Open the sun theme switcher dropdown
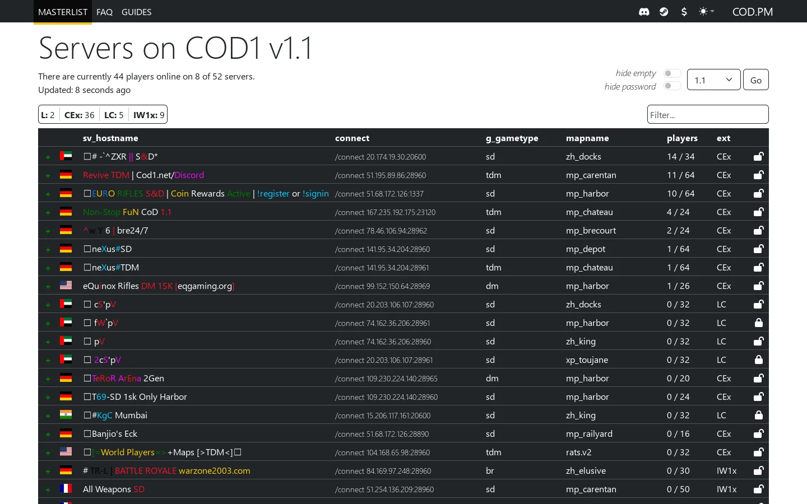This screenshot has width=807, height=504. 706,12
